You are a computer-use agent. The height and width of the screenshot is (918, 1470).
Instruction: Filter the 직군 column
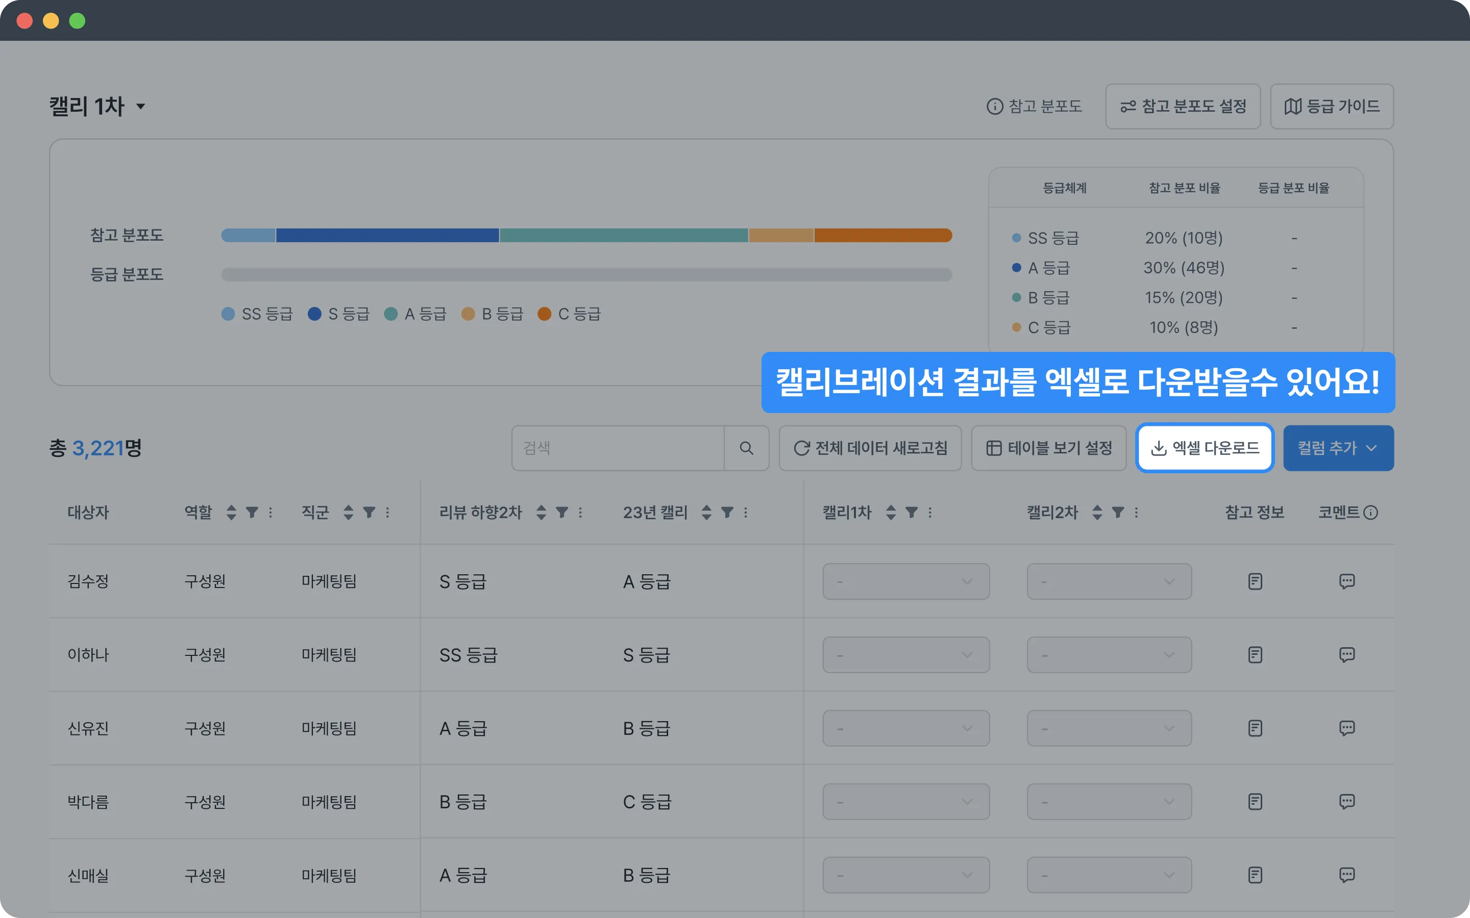click(x=369, y=513)
